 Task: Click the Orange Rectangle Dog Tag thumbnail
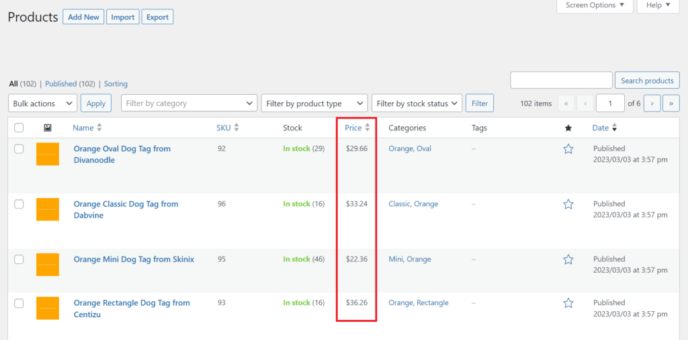pyautogui.click(x=48, y=308)
